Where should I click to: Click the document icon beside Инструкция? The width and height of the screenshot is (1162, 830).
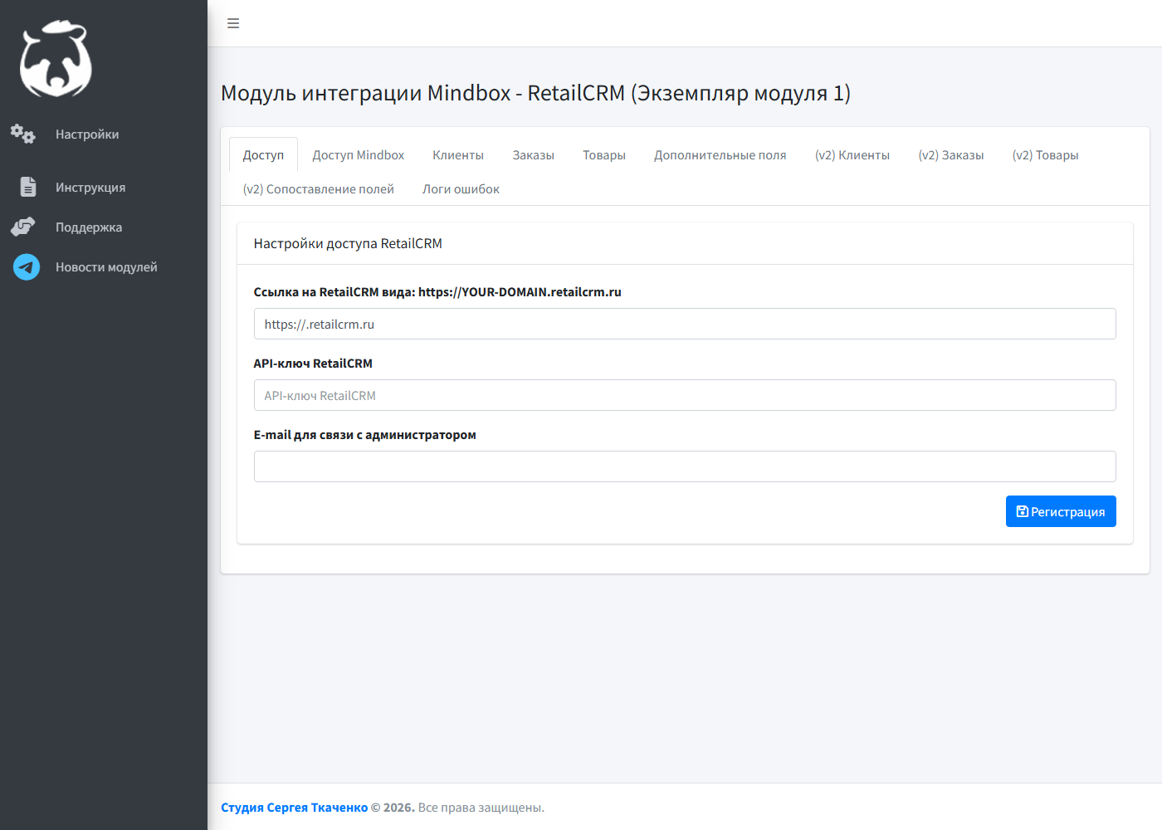coord(28,187)
